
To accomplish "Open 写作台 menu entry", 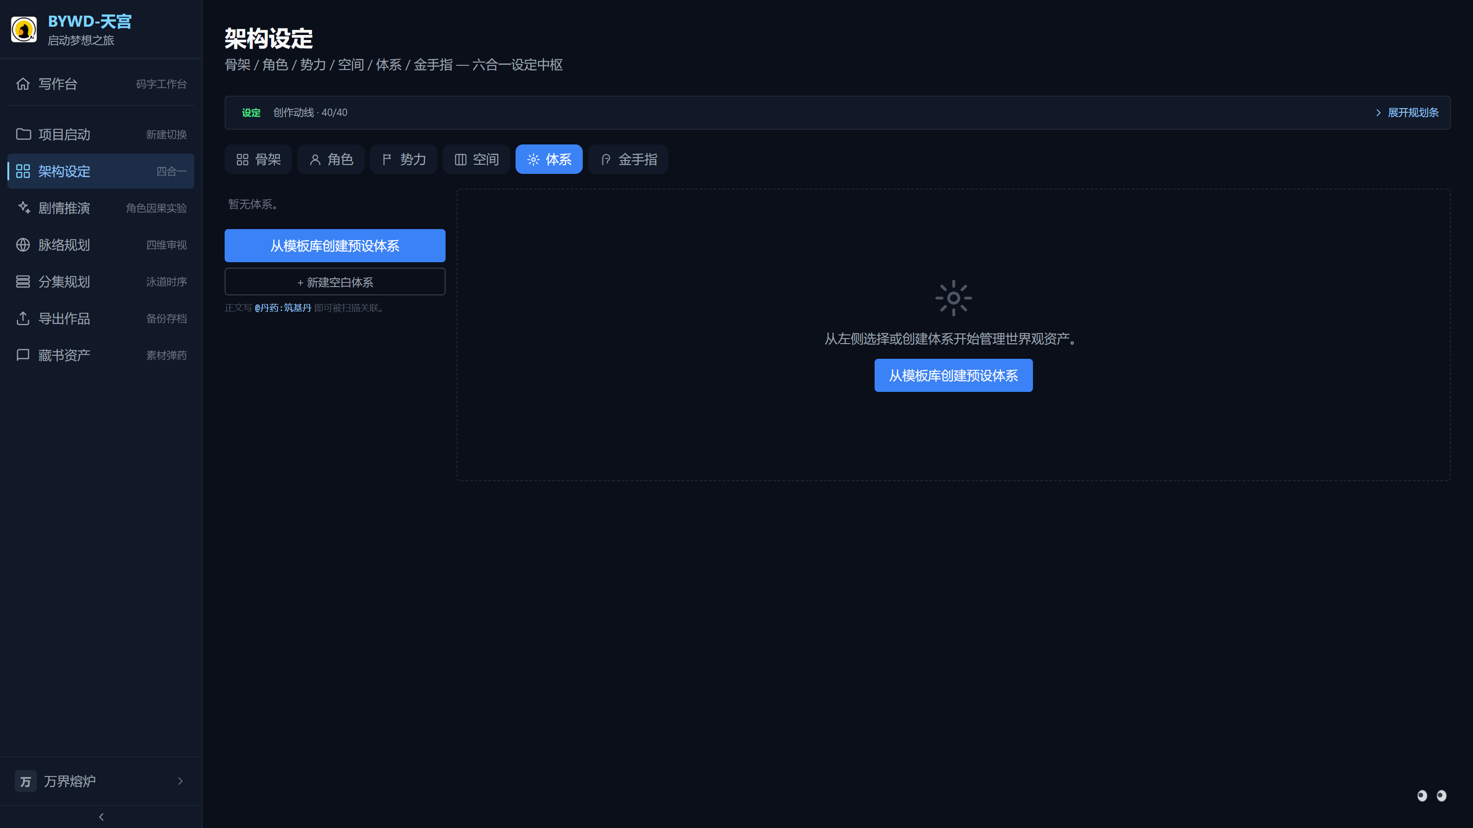I will pos(101,84).
